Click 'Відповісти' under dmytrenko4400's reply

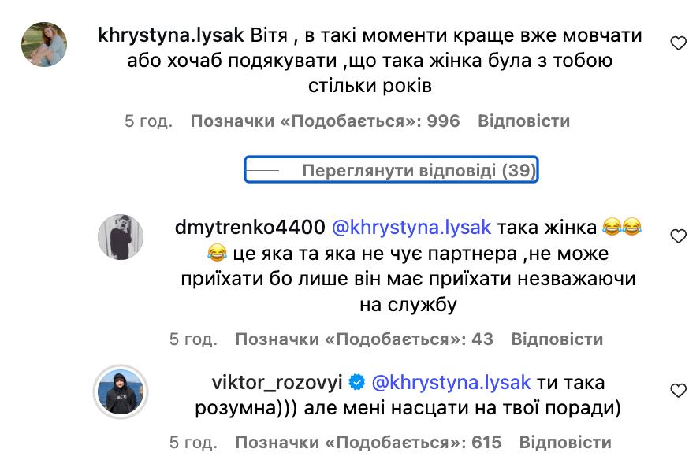coord(557,339)
